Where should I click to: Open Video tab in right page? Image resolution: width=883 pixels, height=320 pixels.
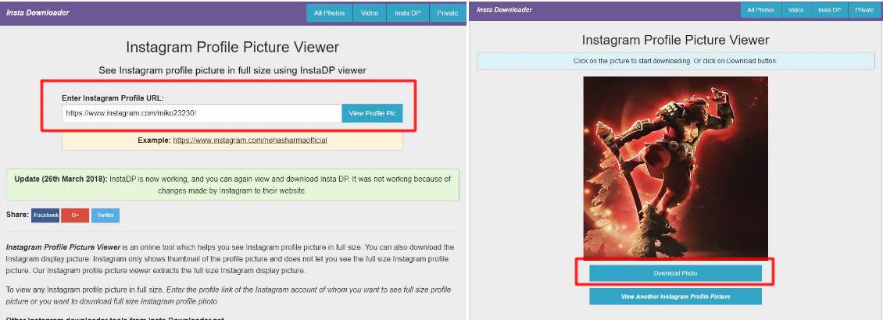click(x=795, y=10)
